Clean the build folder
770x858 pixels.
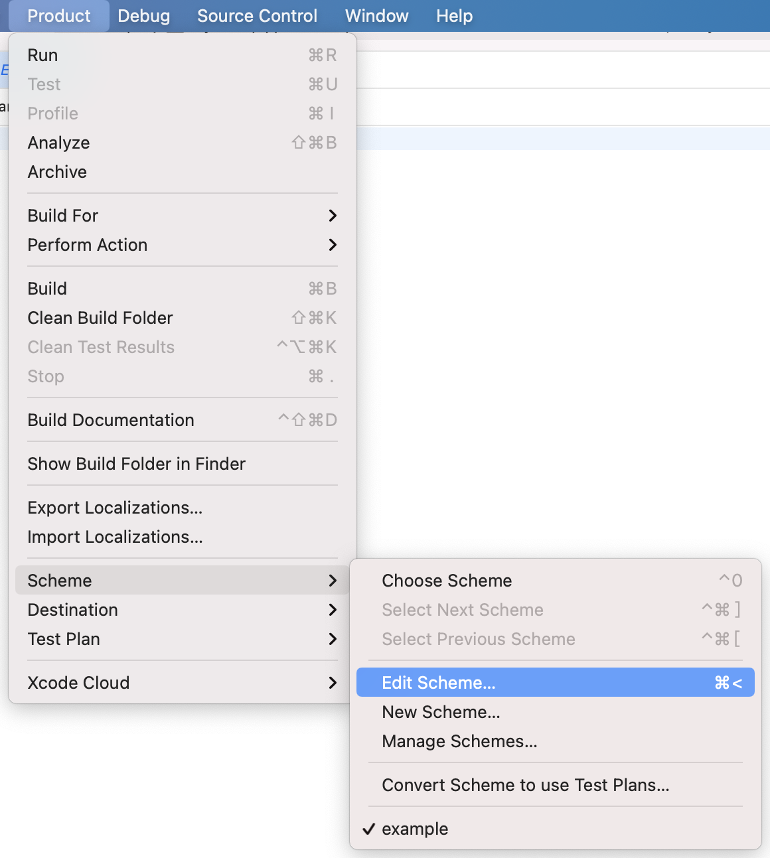pyautogui.click(x=100, y=317)
